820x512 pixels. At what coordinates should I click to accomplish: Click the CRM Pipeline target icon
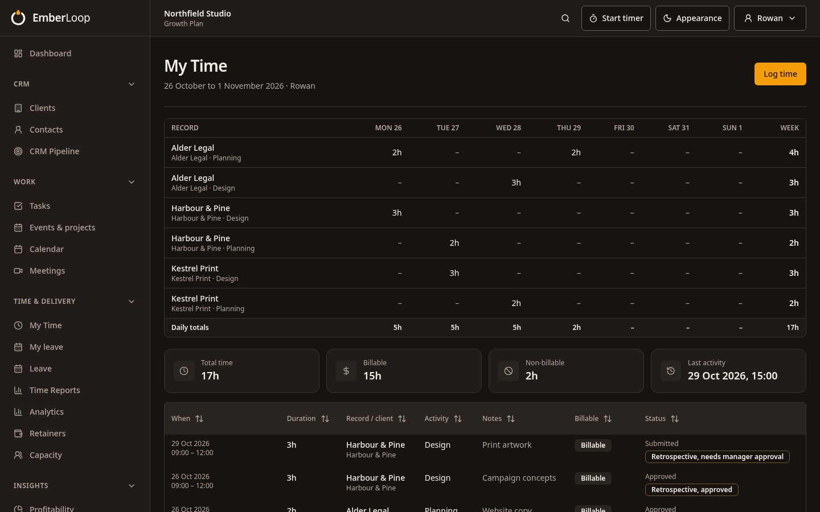[18, 151]
